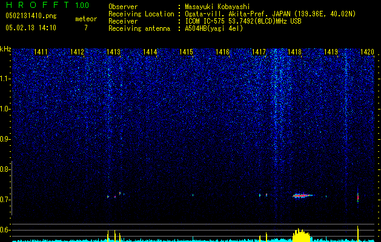The image size is (381, 242).
Task: Click the meteor count label
Action: click(x=86, y=19)
